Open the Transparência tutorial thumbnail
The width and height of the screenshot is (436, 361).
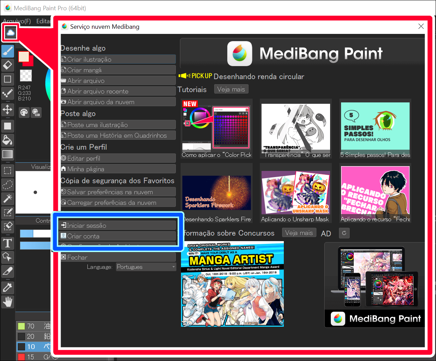(x=296, y=128)
